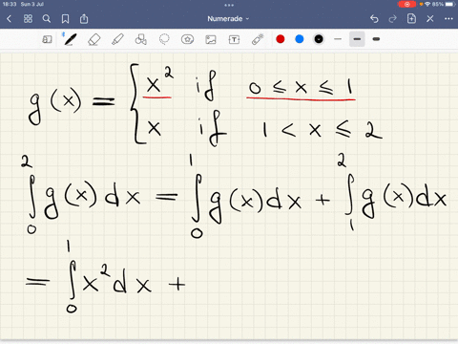Choose the blue pen color
This screenshot has width=458, height=344.
coord(300,39)
